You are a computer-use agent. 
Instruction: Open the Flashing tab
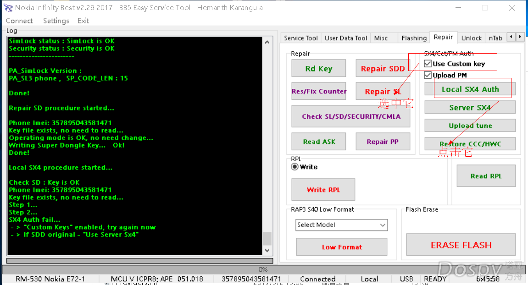tap(414, 38)
